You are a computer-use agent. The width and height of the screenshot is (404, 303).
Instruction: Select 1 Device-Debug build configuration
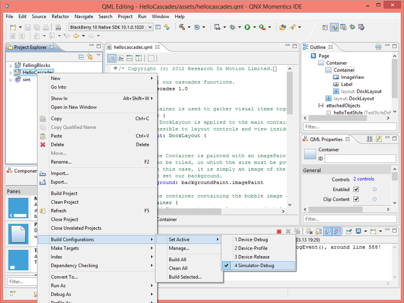251,239
